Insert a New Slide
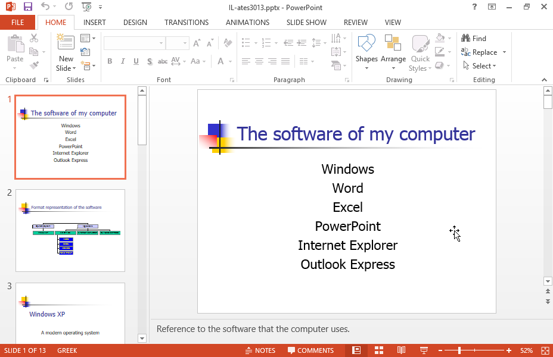The width and height of the screenshot is (553, 357). [x=66, y=53]
